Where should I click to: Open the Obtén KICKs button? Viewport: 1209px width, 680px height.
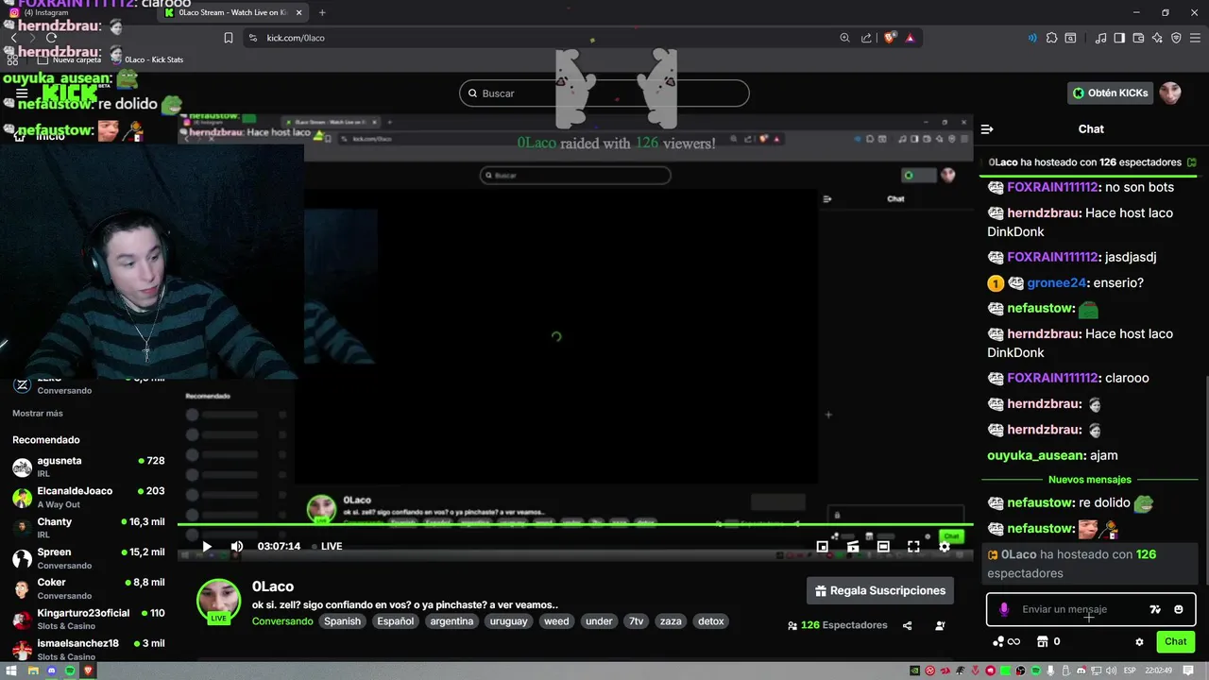[x=1111, y=93]
